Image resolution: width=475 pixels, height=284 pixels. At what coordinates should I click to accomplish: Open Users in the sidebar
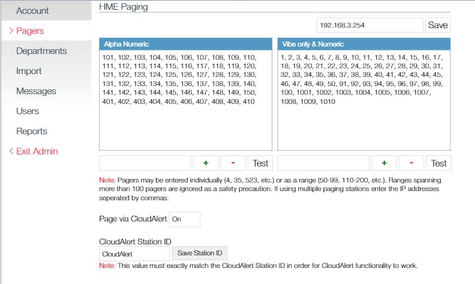coord(28,111)
